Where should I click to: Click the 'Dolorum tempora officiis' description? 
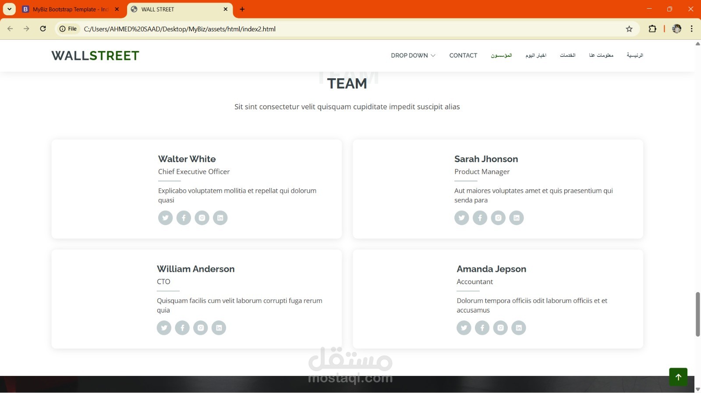[532, 306]
